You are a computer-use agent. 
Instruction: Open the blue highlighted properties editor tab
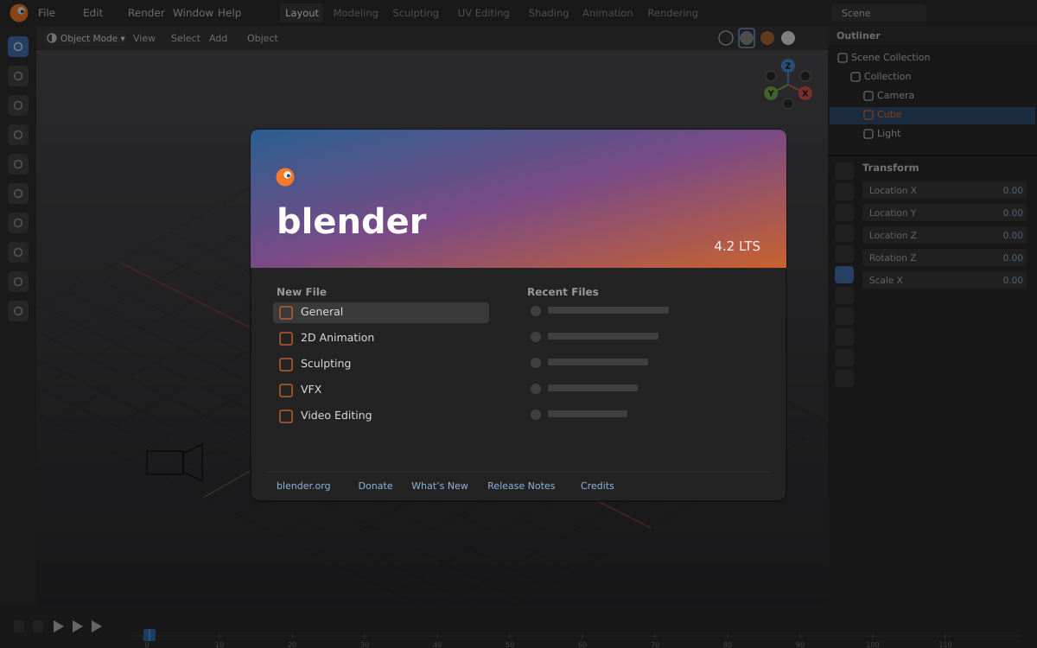(x=844, y=275)
